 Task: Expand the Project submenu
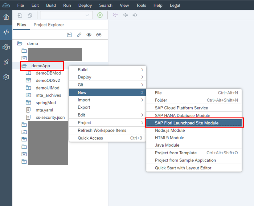click(108, 123)
